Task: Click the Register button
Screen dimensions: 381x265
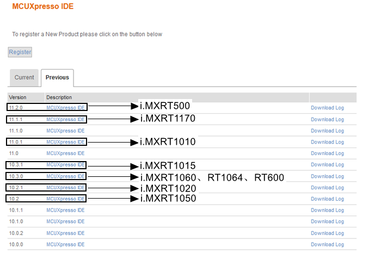Action: [20, 52]
